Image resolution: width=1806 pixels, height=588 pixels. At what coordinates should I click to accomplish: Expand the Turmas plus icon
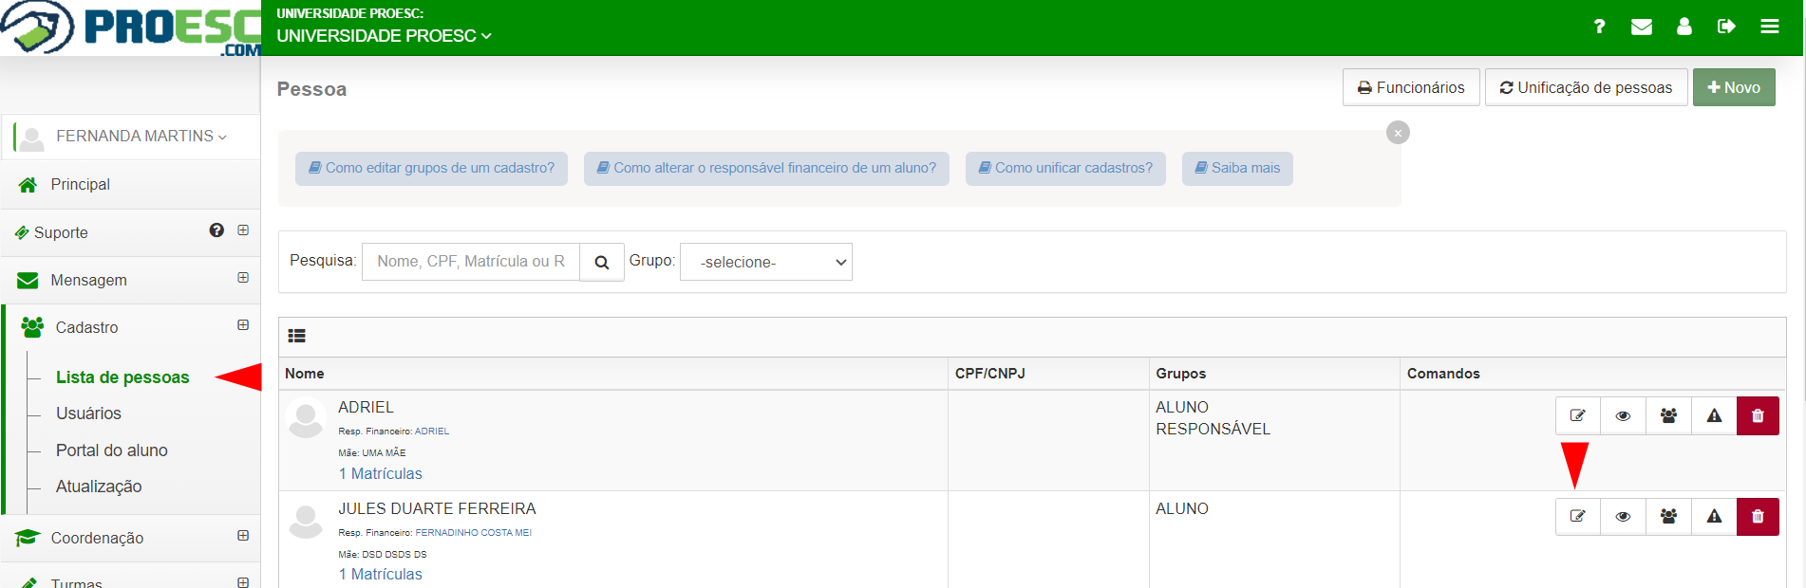point(243,581)
